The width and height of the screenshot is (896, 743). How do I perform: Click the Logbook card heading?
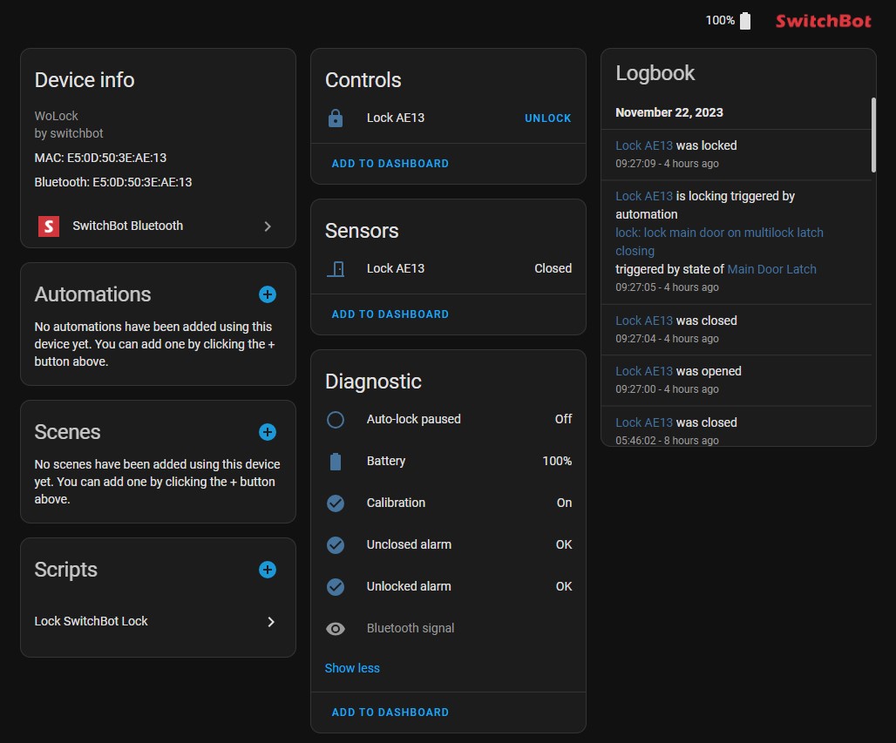coord(655,73)
